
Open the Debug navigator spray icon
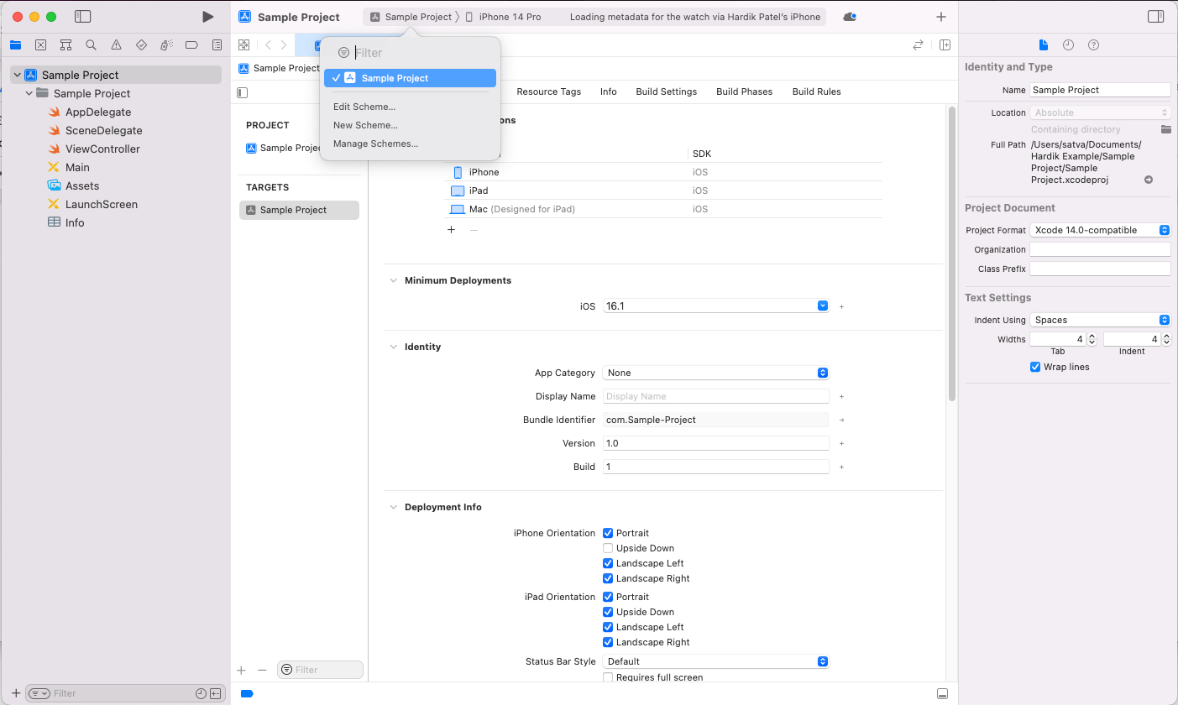pos(166,45)
